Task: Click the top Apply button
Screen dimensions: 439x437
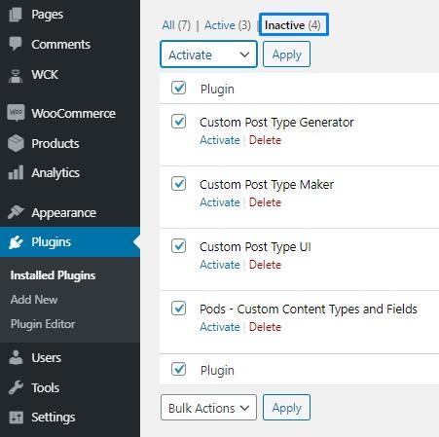Action: pos(286,55)
